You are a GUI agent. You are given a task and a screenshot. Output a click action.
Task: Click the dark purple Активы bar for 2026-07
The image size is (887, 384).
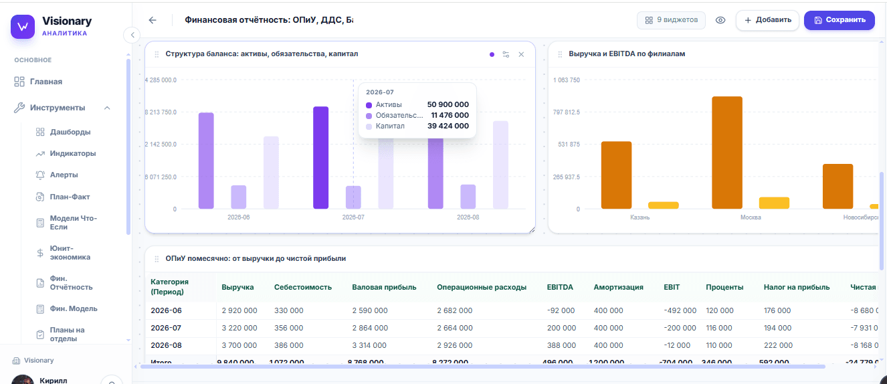coord(321,158)
